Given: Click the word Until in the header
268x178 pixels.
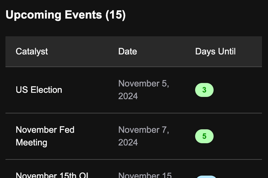Looking at the screenshot, I should (226, 51).
